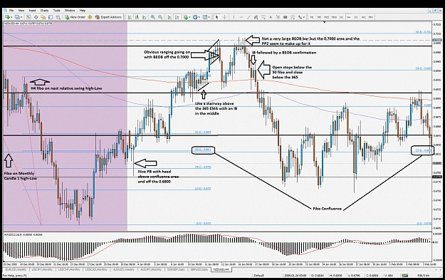Select the W1 timeframe
445x280 pixels.
coord(364,17)
